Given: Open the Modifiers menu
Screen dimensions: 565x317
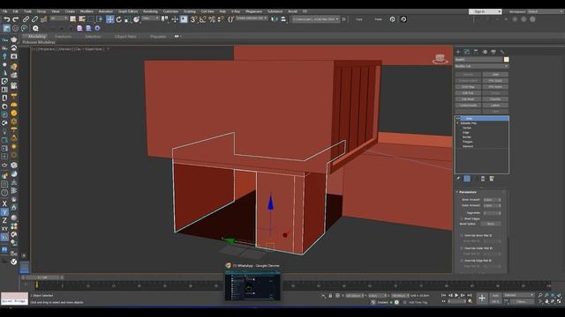Looking at the screenshot, I should [x=87, y=11].
